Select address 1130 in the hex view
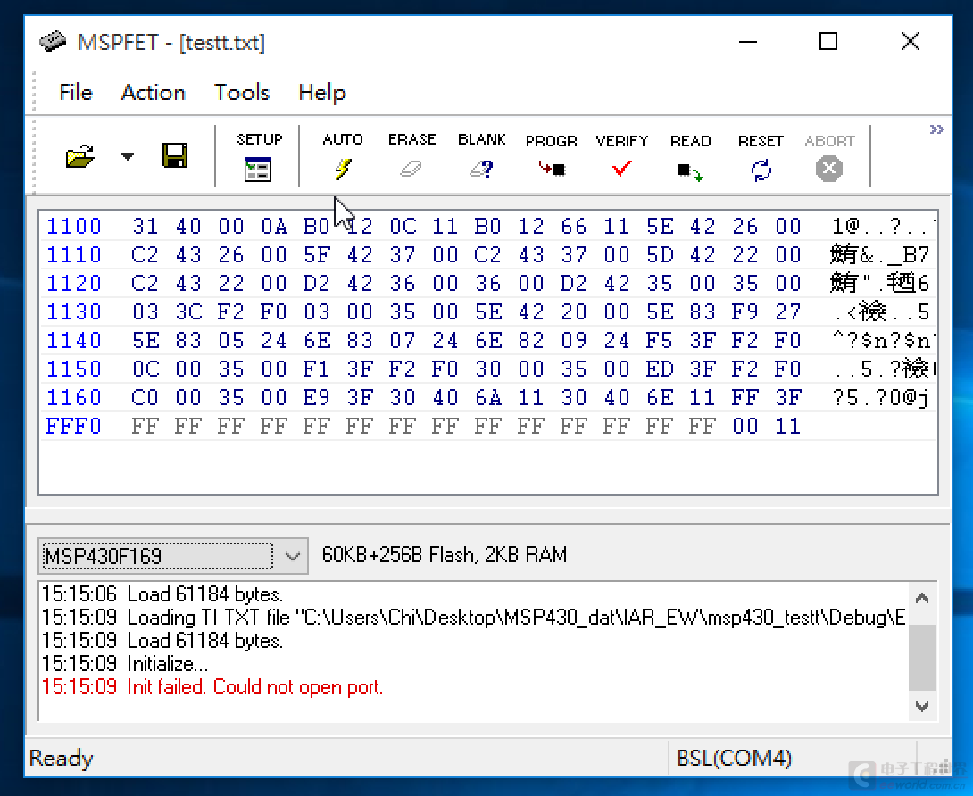Image resolution: width=973 pixels, height=796 pixels. pos(74,311)
